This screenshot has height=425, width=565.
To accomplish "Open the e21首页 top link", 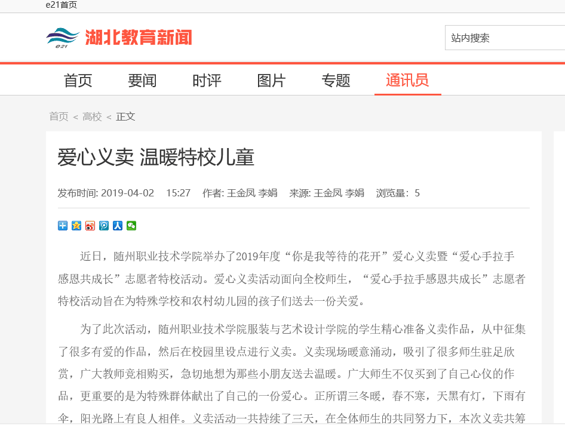I will point(61,5).
